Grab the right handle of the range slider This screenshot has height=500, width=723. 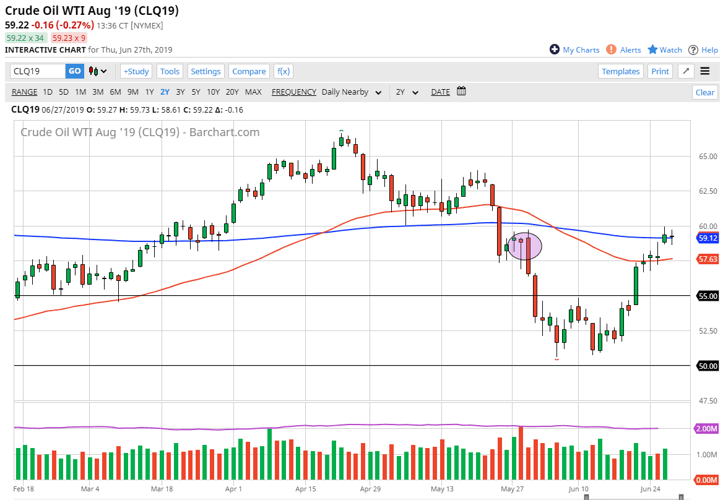click(681, 496)
